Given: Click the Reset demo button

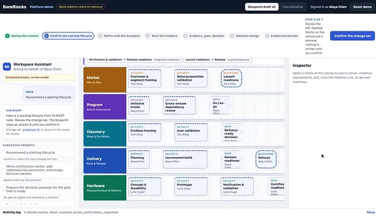Looking at the screenshot, I should pos(362,7).
